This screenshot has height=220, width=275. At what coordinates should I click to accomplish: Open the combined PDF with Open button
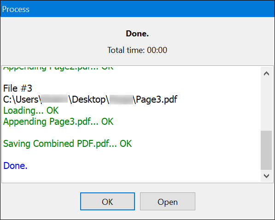tap(168, 201)
